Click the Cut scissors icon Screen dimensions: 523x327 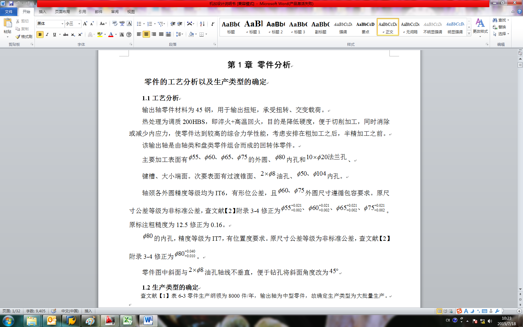(18, 21)
